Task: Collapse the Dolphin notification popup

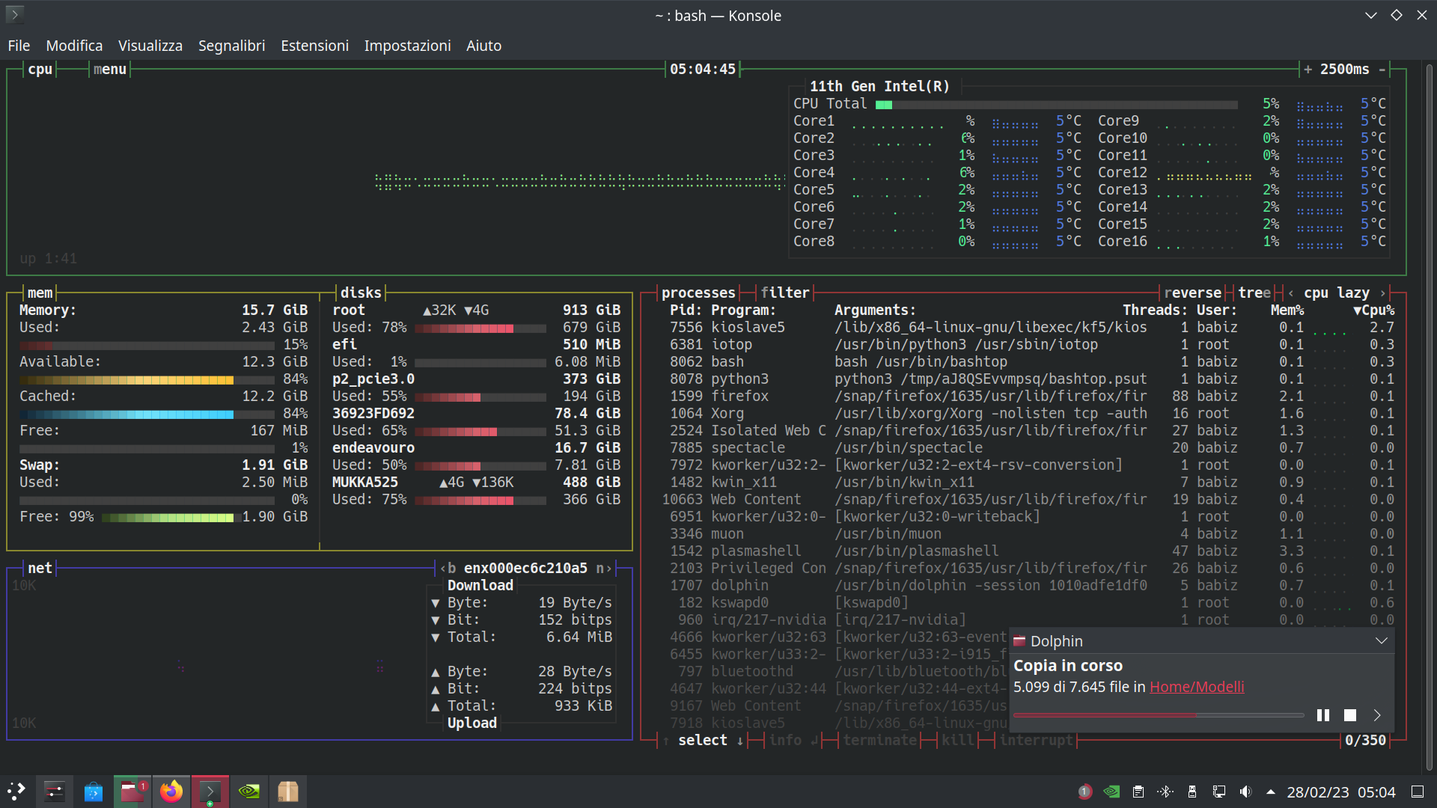Action: 1382,641
